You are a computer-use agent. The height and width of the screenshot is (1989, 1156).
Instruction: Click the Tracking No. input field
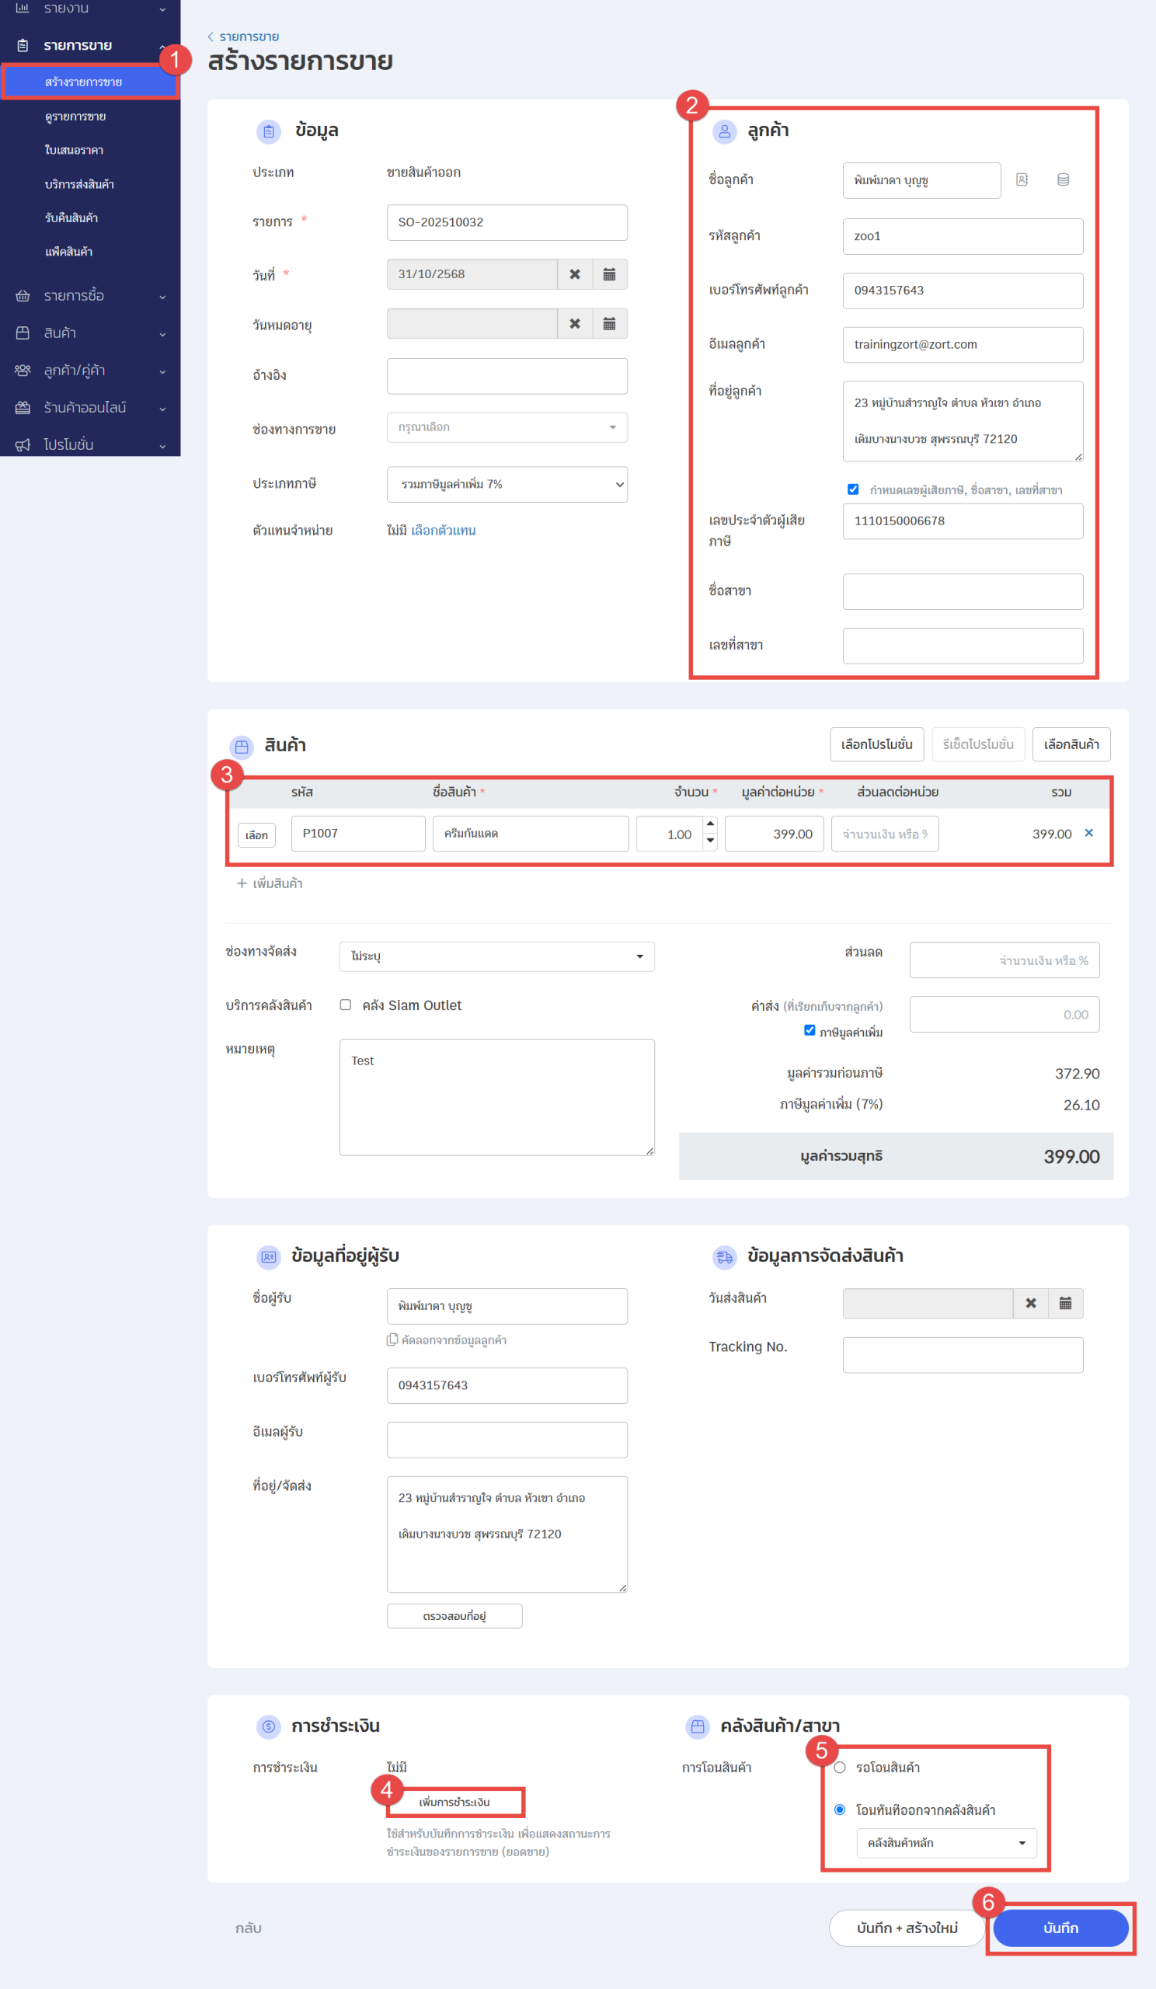pyautogui.click(x=962, y=1354)
